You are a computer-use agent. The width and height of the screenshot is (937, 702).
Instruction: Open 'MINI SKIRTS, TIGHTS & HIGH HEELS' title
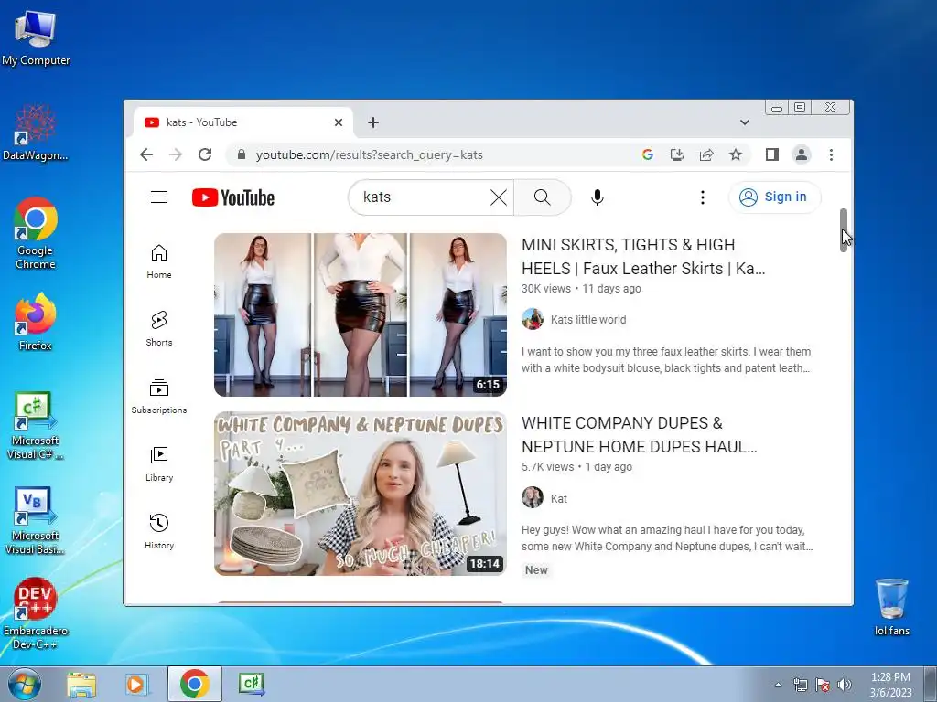643,257
